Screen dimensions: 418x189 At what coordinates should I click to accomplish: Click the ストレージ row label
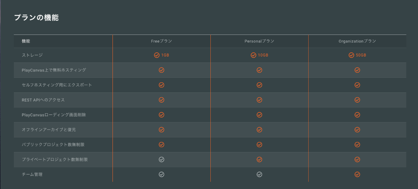(32, 55)
